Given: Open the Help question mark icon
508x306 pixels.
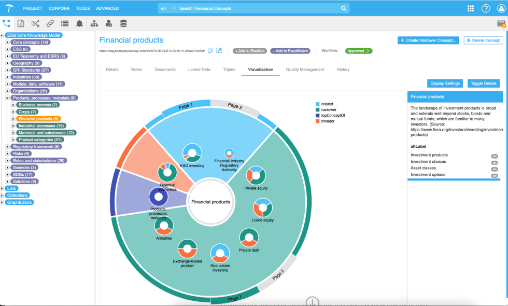Looking at the screenshot, I should [x=485, y=8].
